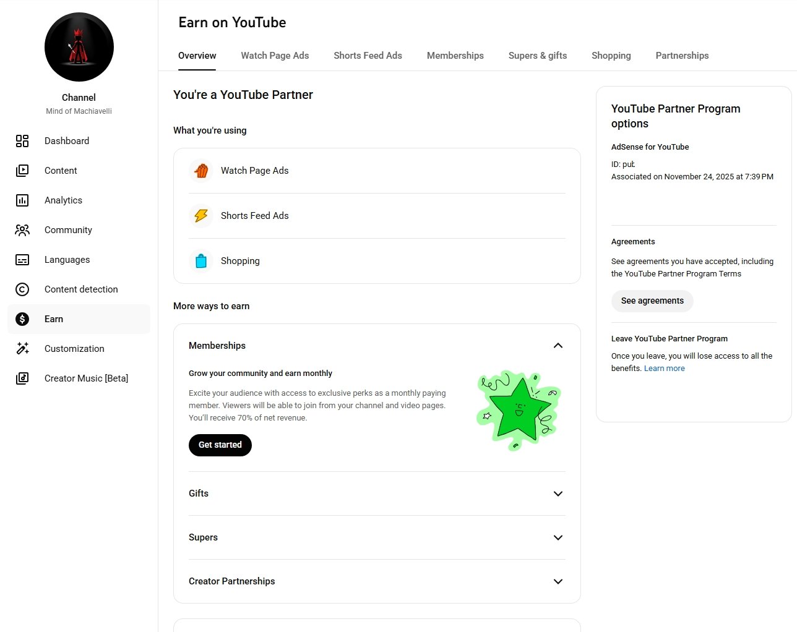Click the See agreements button
Viewport: 797px width, 632px height.
pyautogui.click(x=652, y=301)
